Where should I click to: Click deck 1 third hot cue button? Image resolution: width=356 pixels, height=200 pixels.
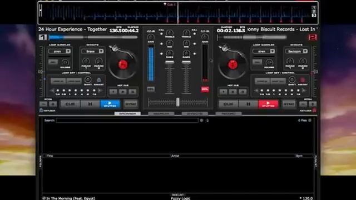[132, 92]
